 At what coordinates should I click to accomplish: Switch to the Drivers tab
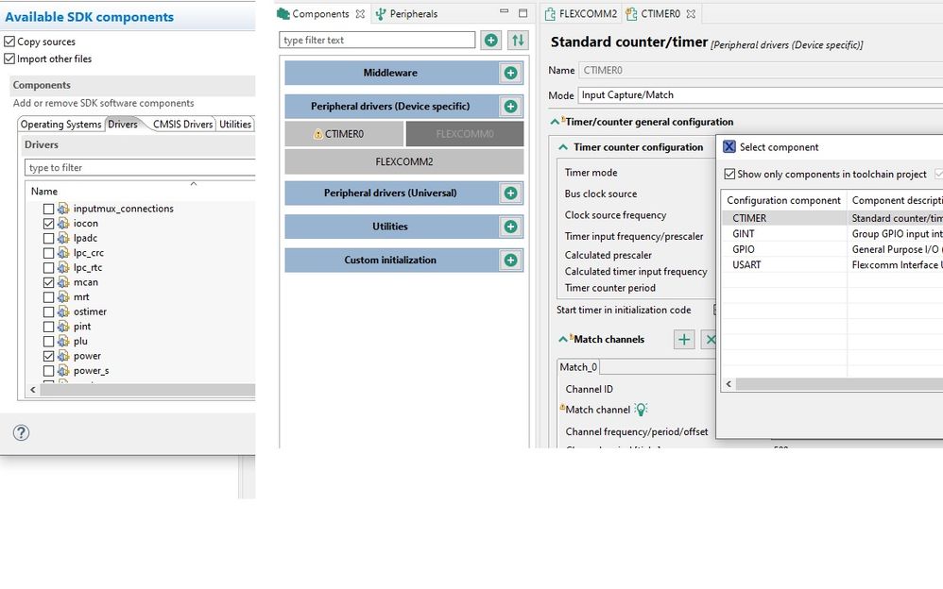click(123, 125)
